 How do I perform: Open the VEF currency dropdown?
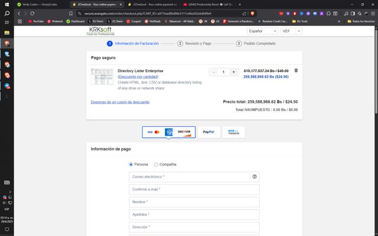[291, 31]
